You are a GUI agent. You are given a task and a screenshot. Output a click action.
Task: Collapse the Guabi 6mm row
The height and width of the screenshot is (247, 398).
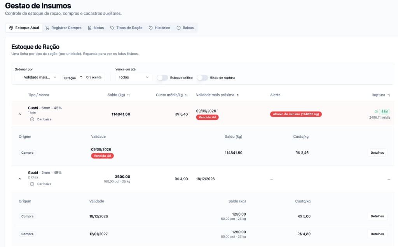20,114
